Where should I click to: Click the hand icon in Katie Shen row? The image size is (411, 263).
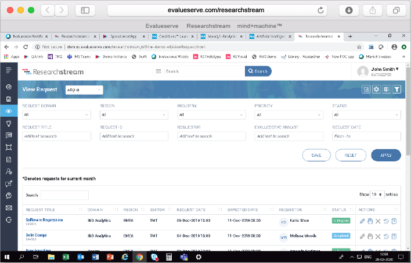[x=370, y=221]
